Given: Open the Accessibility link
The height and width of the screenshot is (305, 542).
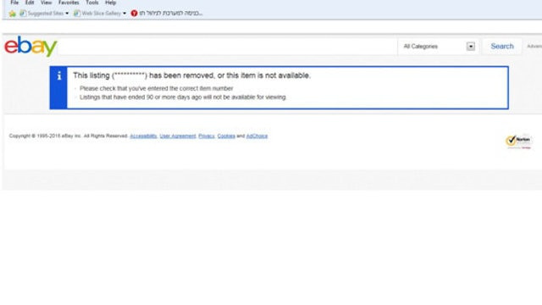Looking at the screenshot, I should click(143, 136).
